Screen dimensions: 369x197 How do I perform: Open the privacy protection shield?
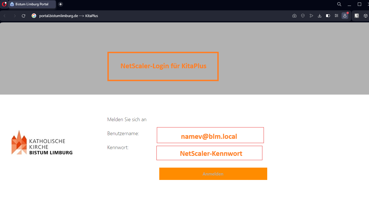[303, 16]
